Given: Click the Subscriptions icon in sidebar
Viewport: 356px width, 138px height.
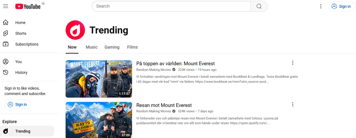Looking at the screenshot, I should coord(6,44).
